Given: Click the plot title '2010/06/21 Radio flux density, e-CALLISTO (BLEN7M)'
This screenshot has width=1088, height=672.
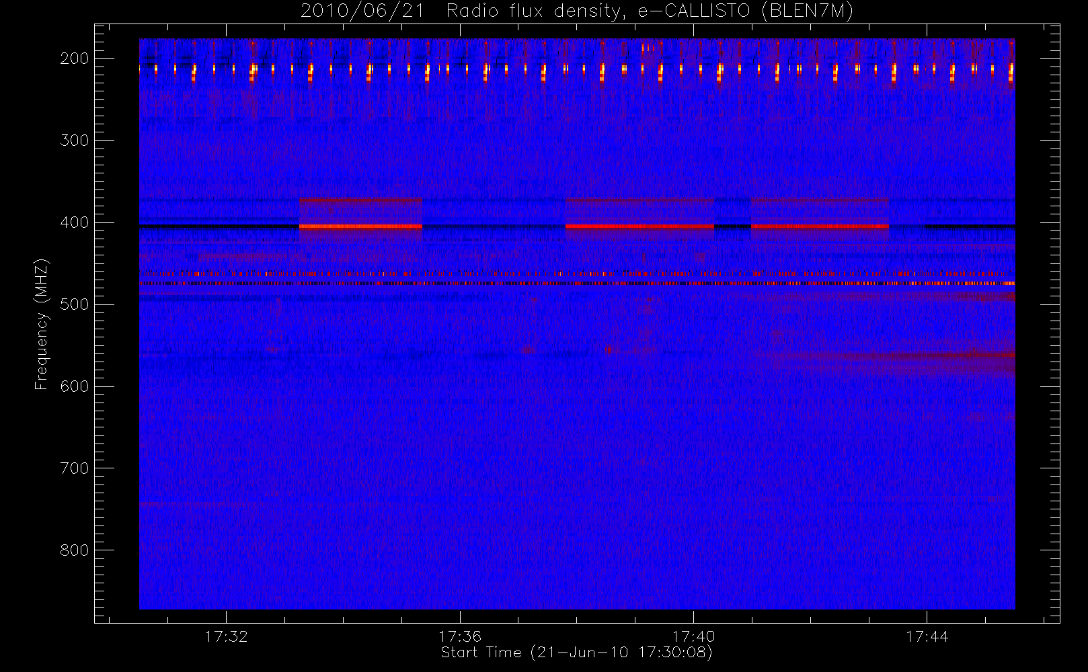Looking at the screenshot, I should pyautogui.click(x=577, y=11).
